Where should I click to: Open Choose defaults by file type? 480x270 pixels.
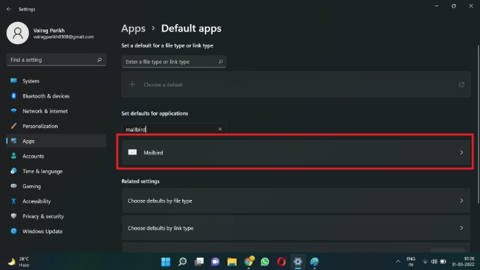(x=296, y=201)
